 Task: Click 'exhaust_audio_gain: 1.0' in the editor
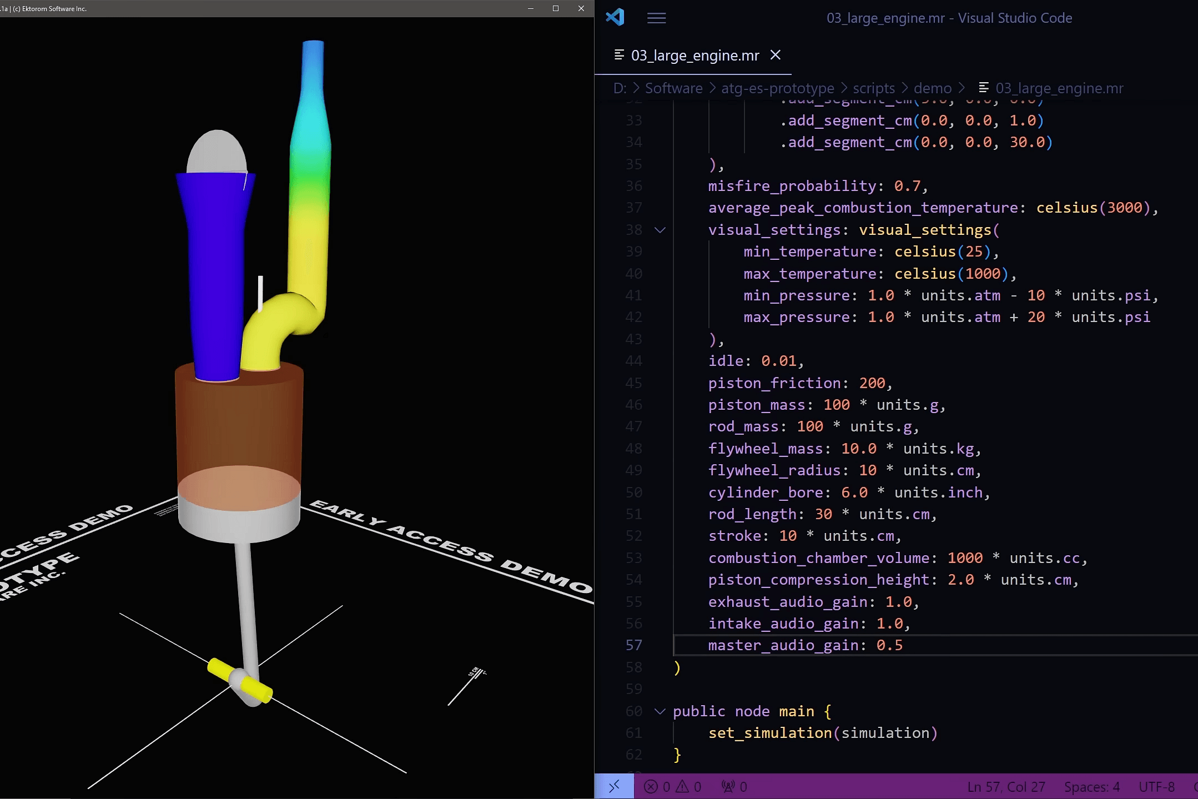click(813, 602)
